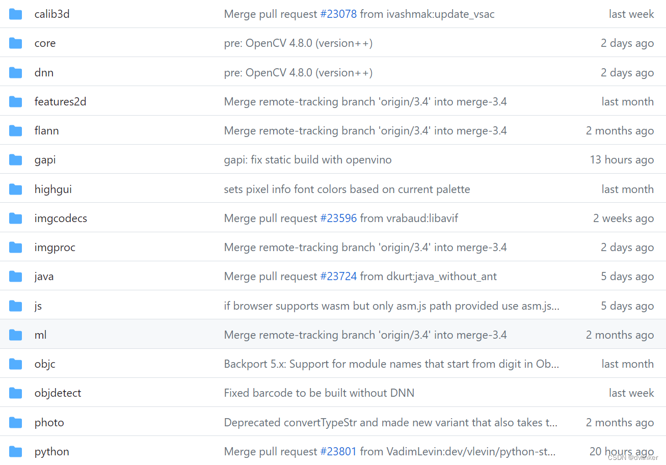Click the objdetect folder icon
Screen dimensions: 666x465
tap(16, 393)
